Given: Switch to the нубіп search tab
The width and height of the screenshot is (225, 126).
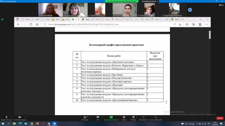Looking at the screenshot, I should [165, 19].
